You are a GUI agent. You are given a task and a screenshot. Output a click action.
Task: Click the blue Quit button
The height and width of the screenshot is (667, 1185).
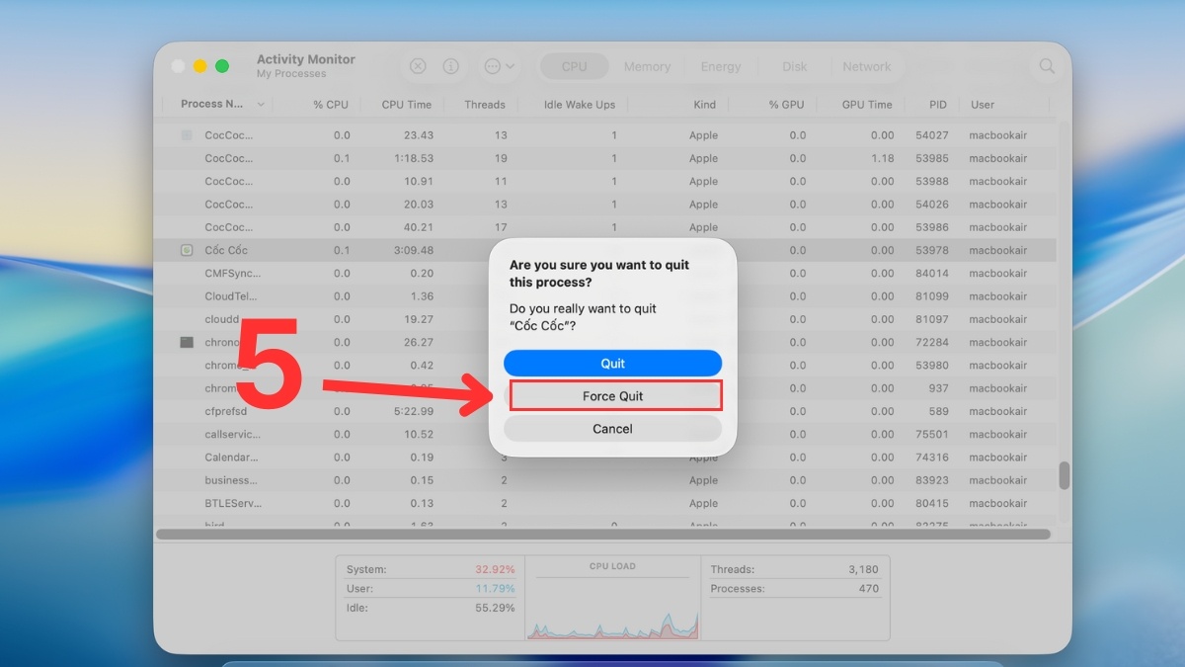612,364
